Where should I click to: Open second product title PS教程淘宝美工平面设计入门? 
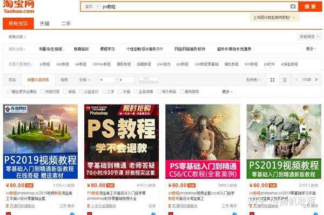pyautogui.click(x=116, y=196)
